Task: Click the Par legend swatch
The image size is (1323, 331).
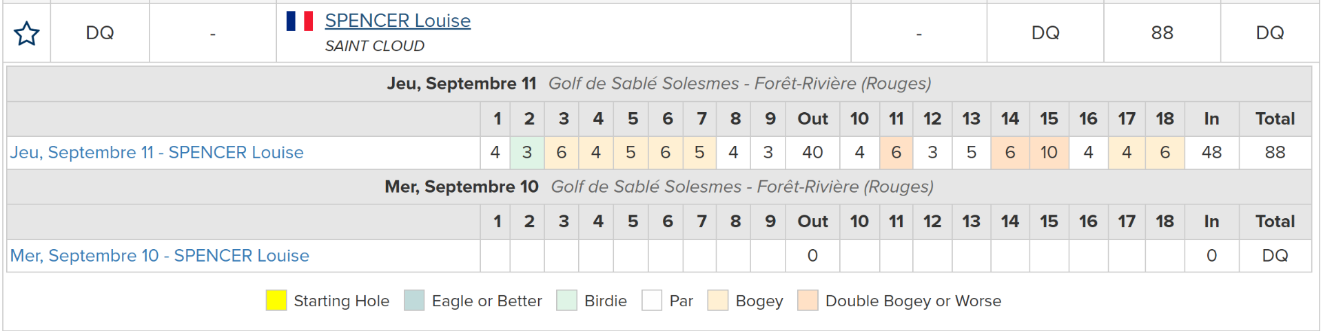Action: [652, 301]
